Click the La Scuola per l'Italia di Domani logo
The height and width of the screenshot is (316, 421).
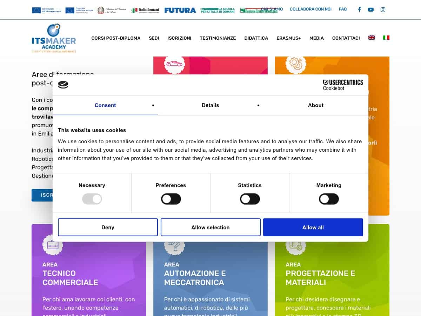(218, 10)
